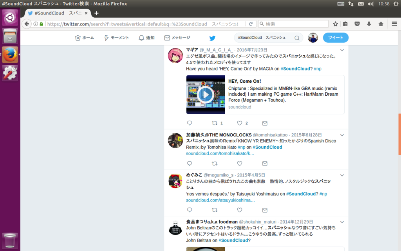The width and height of the screenshot is (401, 251).
Task: Retweet 加藤禎久 tweet
Action: (214, 164)
